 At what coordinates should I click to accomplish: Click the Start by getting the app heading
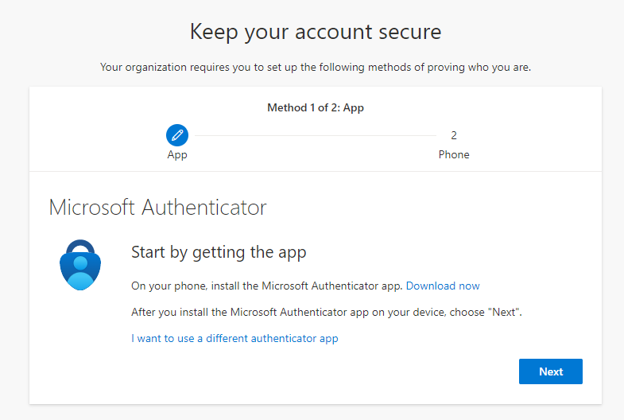coord(219,252)
